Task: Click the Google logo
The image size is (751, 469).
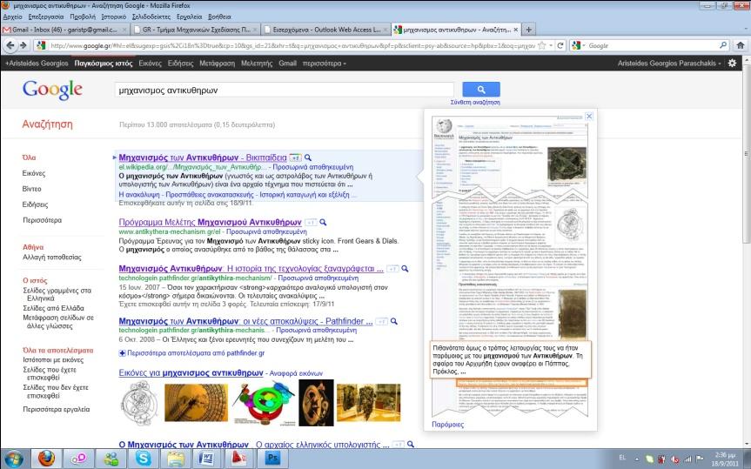Action: 52,90
